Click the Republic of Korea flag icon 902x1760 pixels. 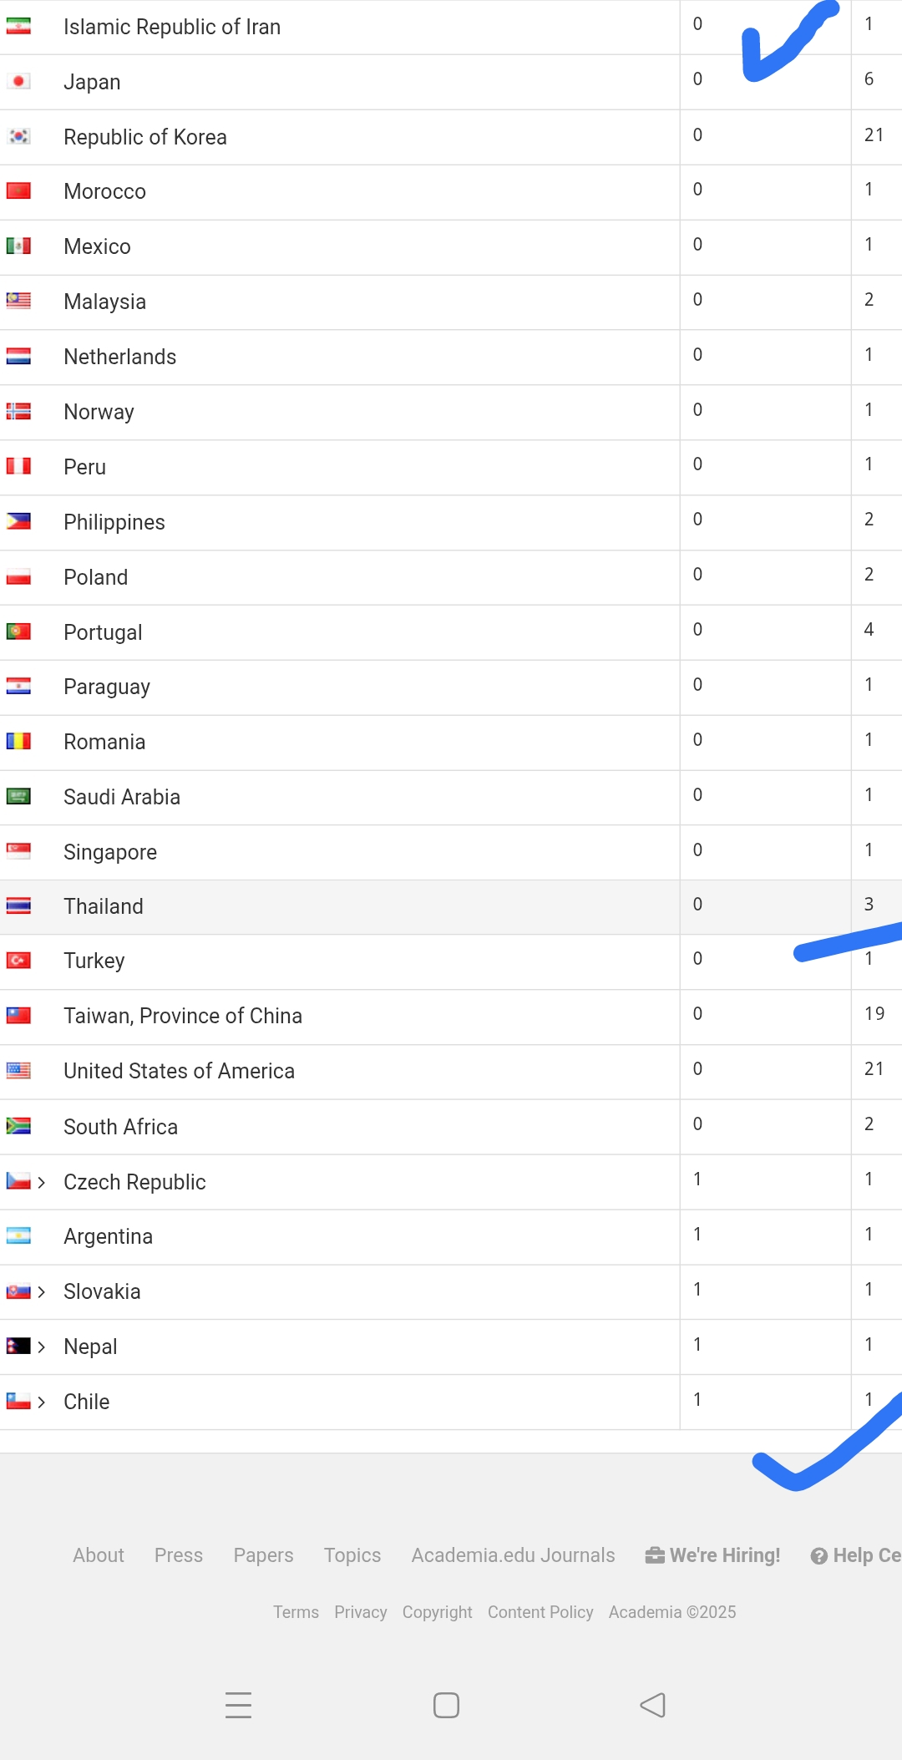(x=18, y=136)
